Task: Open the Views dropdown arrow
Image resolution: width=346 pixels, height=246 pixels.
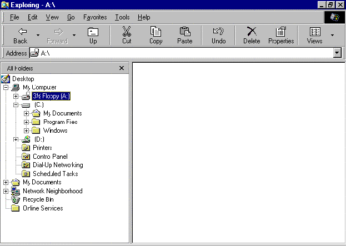Action: click(332, 35)
